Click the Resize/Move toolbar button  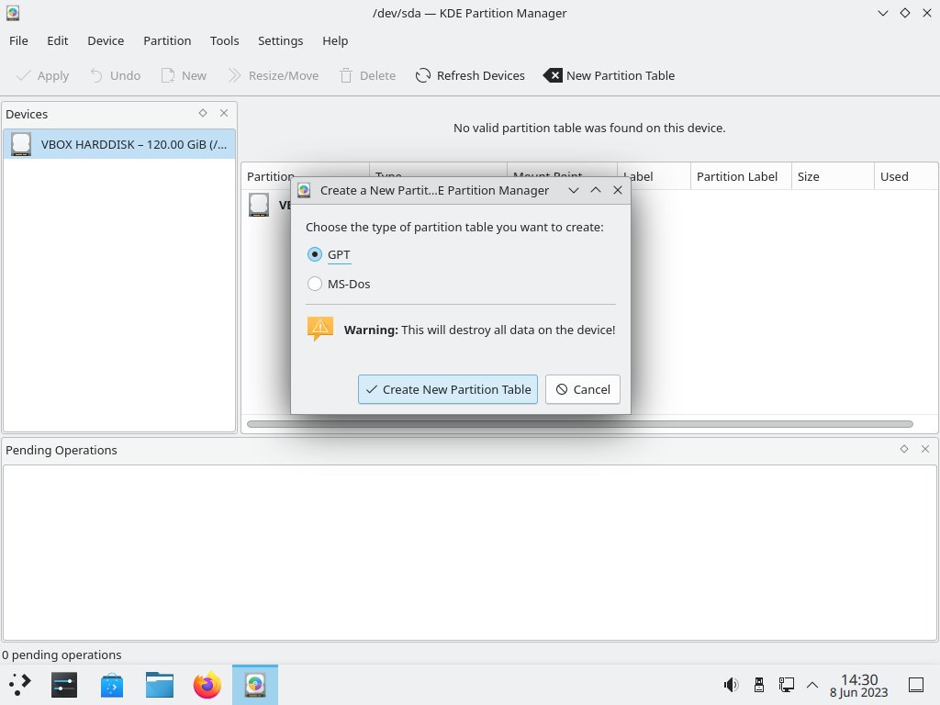274,75
